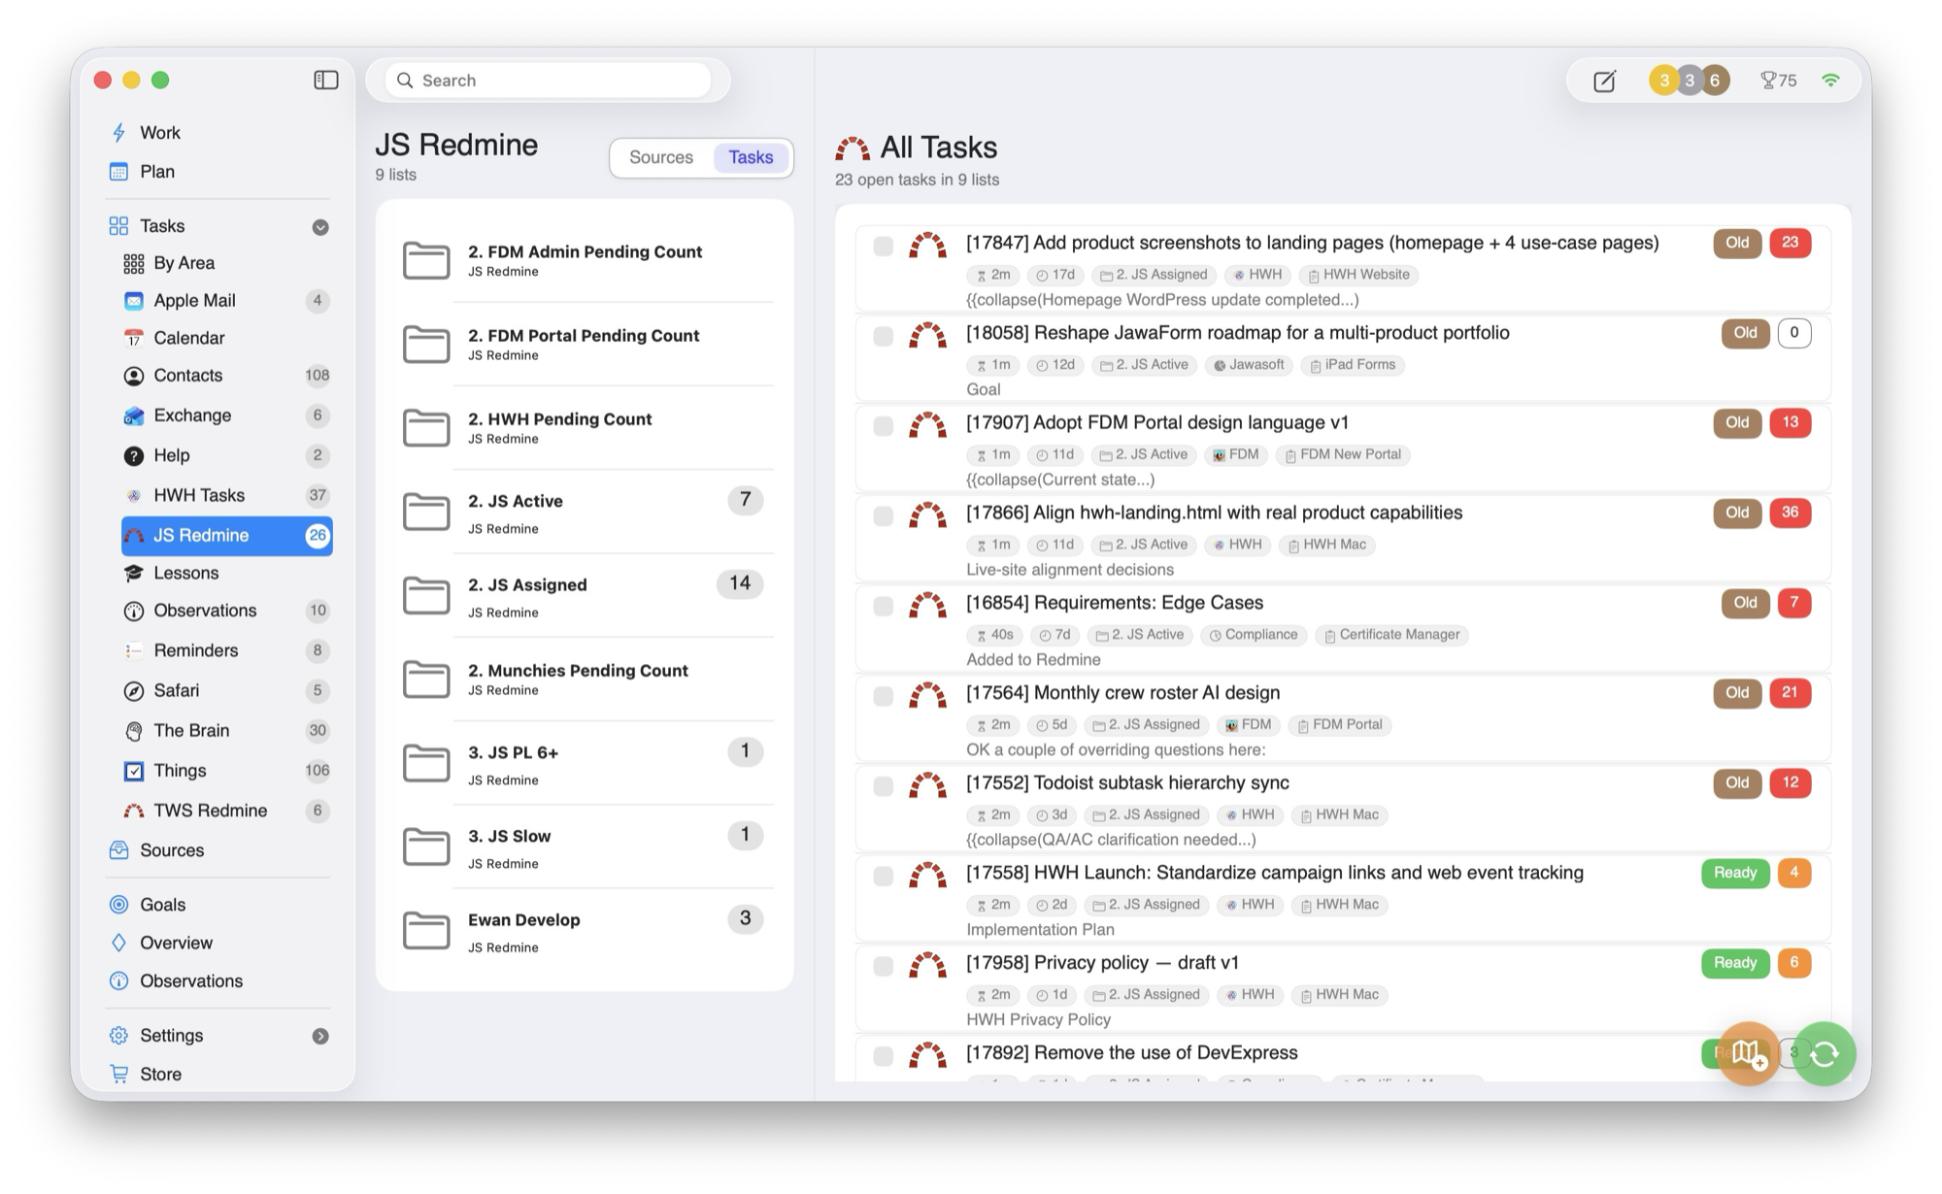Click the yellow 3 status circle
The width and height of the screenshot is (1942, 1194).
point(1664,81)
